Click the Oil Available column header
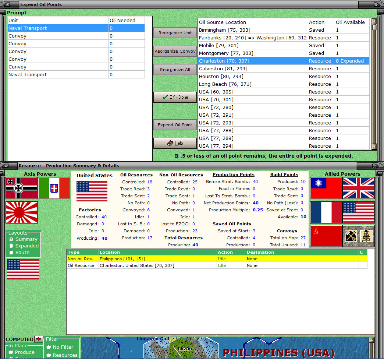The width and height of the screenshot is (384, 359). pos(352,22)
